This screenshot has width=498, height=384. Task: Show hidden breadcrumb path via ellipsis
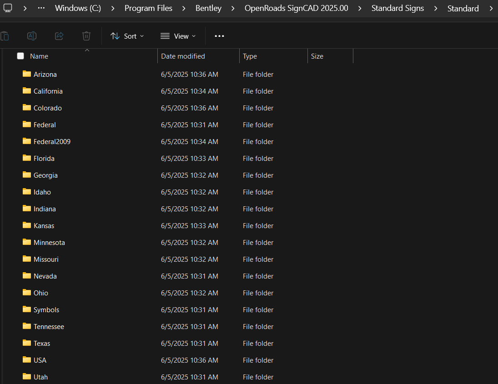point(41,8)
